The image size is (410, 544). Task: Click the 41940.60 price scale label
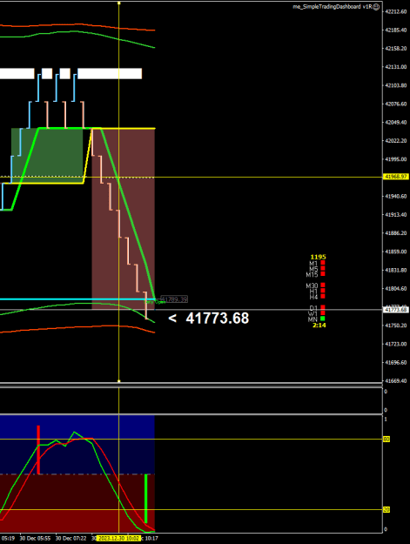(x=396, y=197)
